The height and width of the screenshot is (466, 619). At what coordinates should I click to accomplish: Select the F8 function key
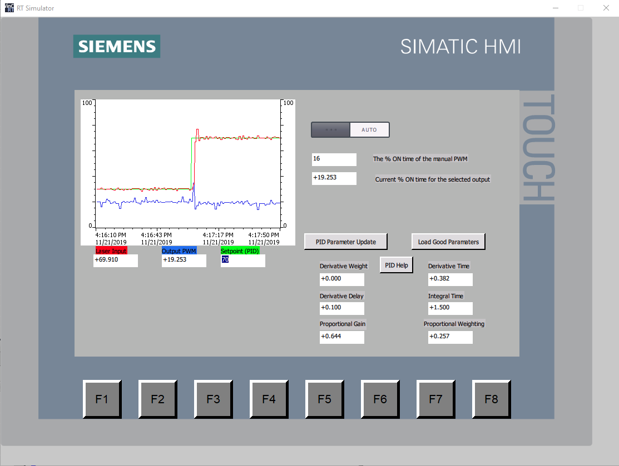[x=492, y=399]
